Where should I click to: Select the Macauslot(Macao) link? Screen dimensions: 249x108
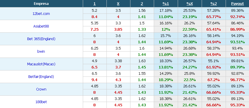click(x=41, y=64)
